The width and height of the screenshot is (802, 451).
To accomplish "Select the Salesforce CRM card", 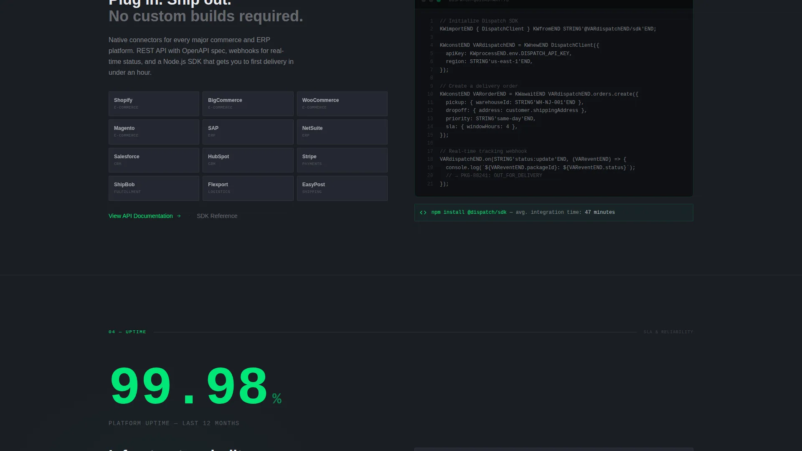I will 154,160.
